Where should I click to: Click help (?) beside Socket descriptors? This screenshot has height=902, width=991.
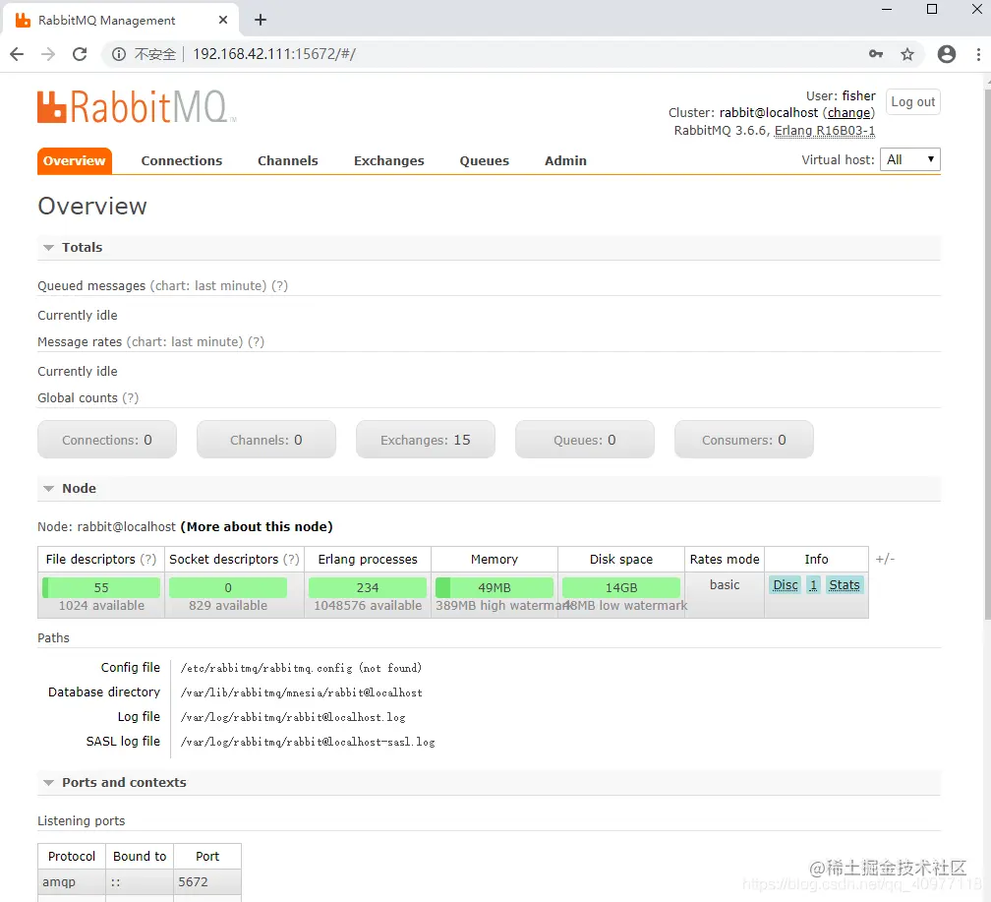291,559
